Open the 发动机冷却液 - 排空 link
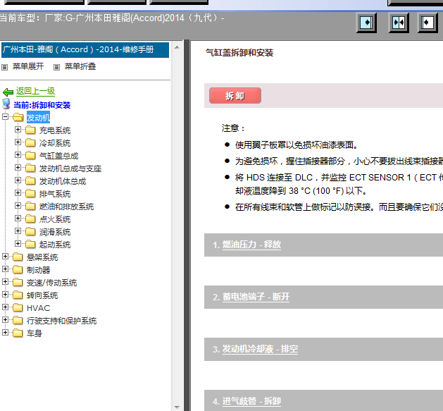The width and height of the screenshot is (443, 411). pyautogui.click(x=260, y=349)
